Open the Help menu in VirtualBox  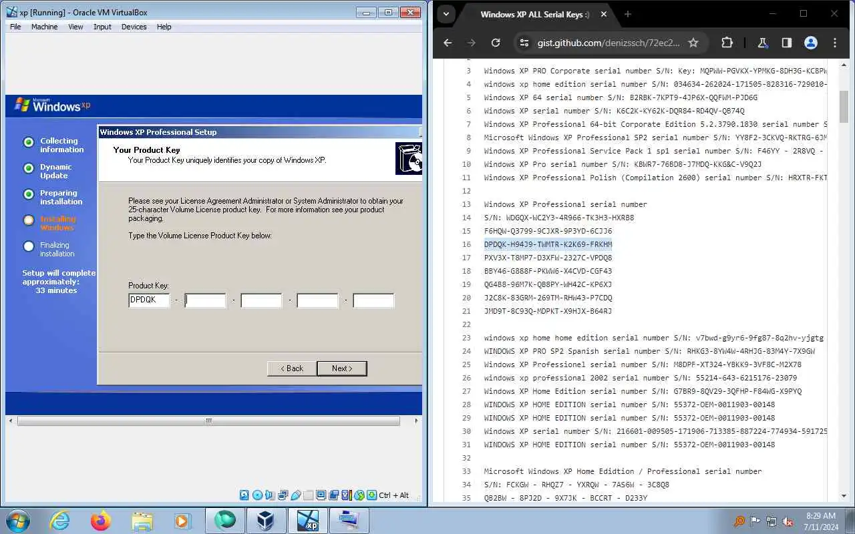pyautogui.click(x=164, y=27)
